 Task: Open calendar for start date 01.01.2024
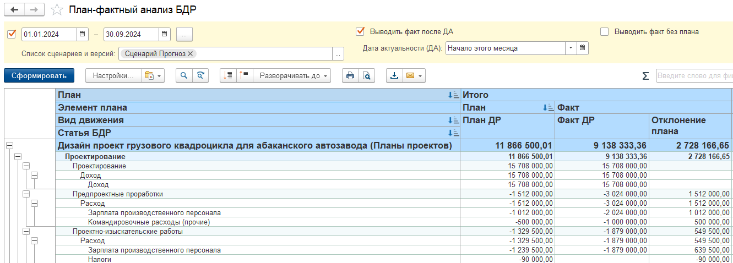82,34
